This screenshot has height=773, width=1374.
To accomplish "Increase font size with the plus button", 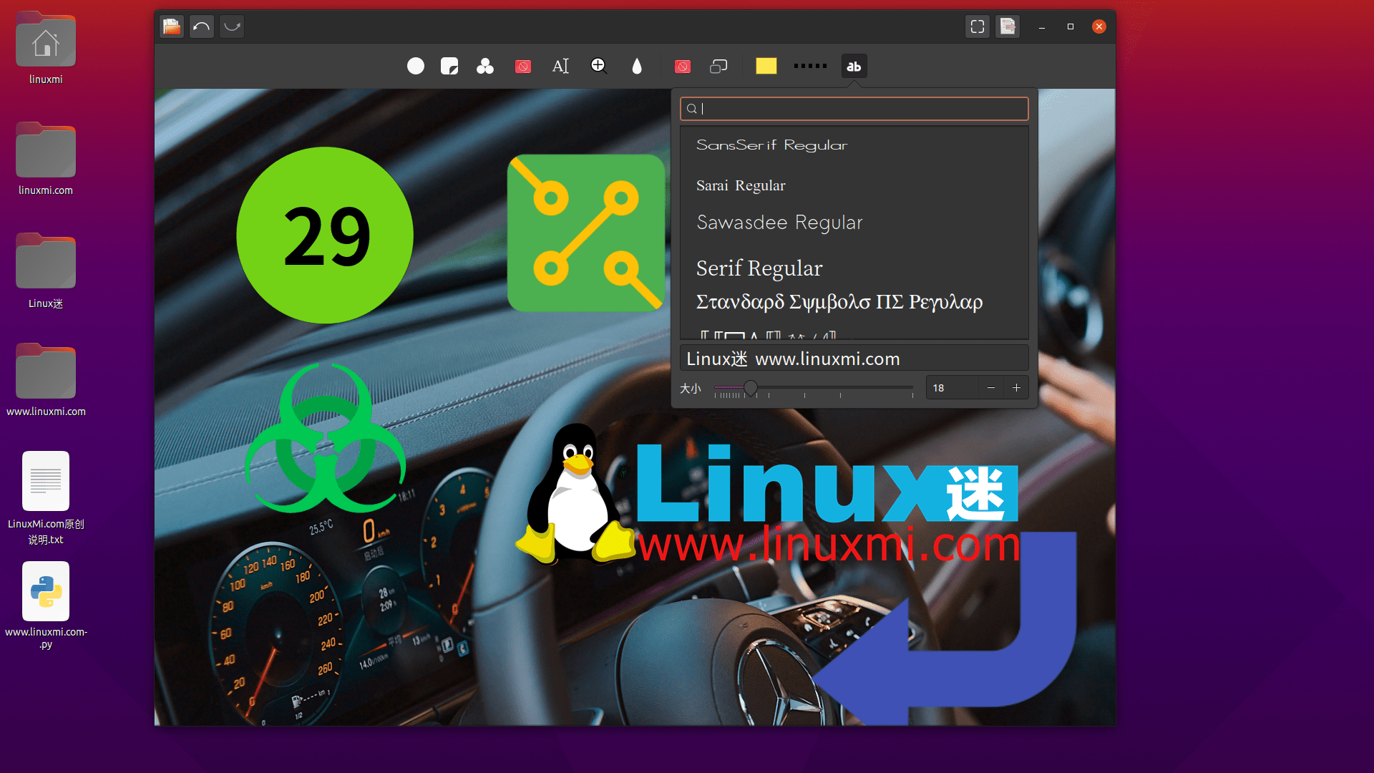I will pyautogui.click(x=1016, y=387).
